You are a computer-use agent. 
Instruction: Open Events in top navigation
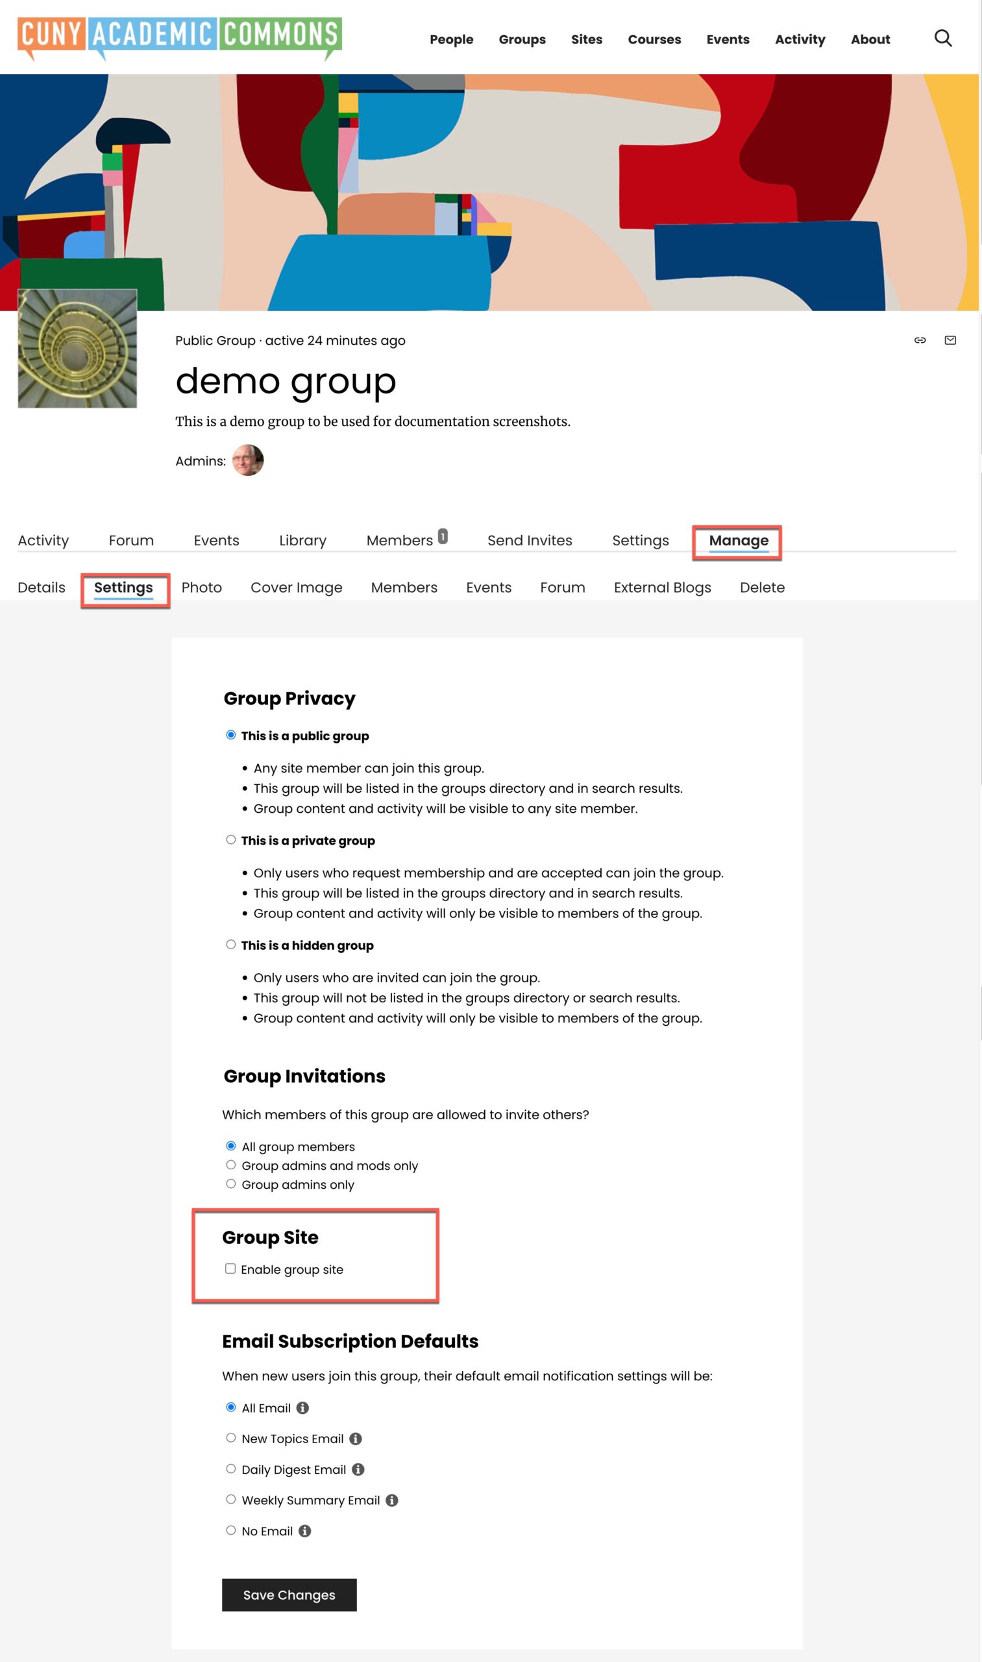point(728,39)
